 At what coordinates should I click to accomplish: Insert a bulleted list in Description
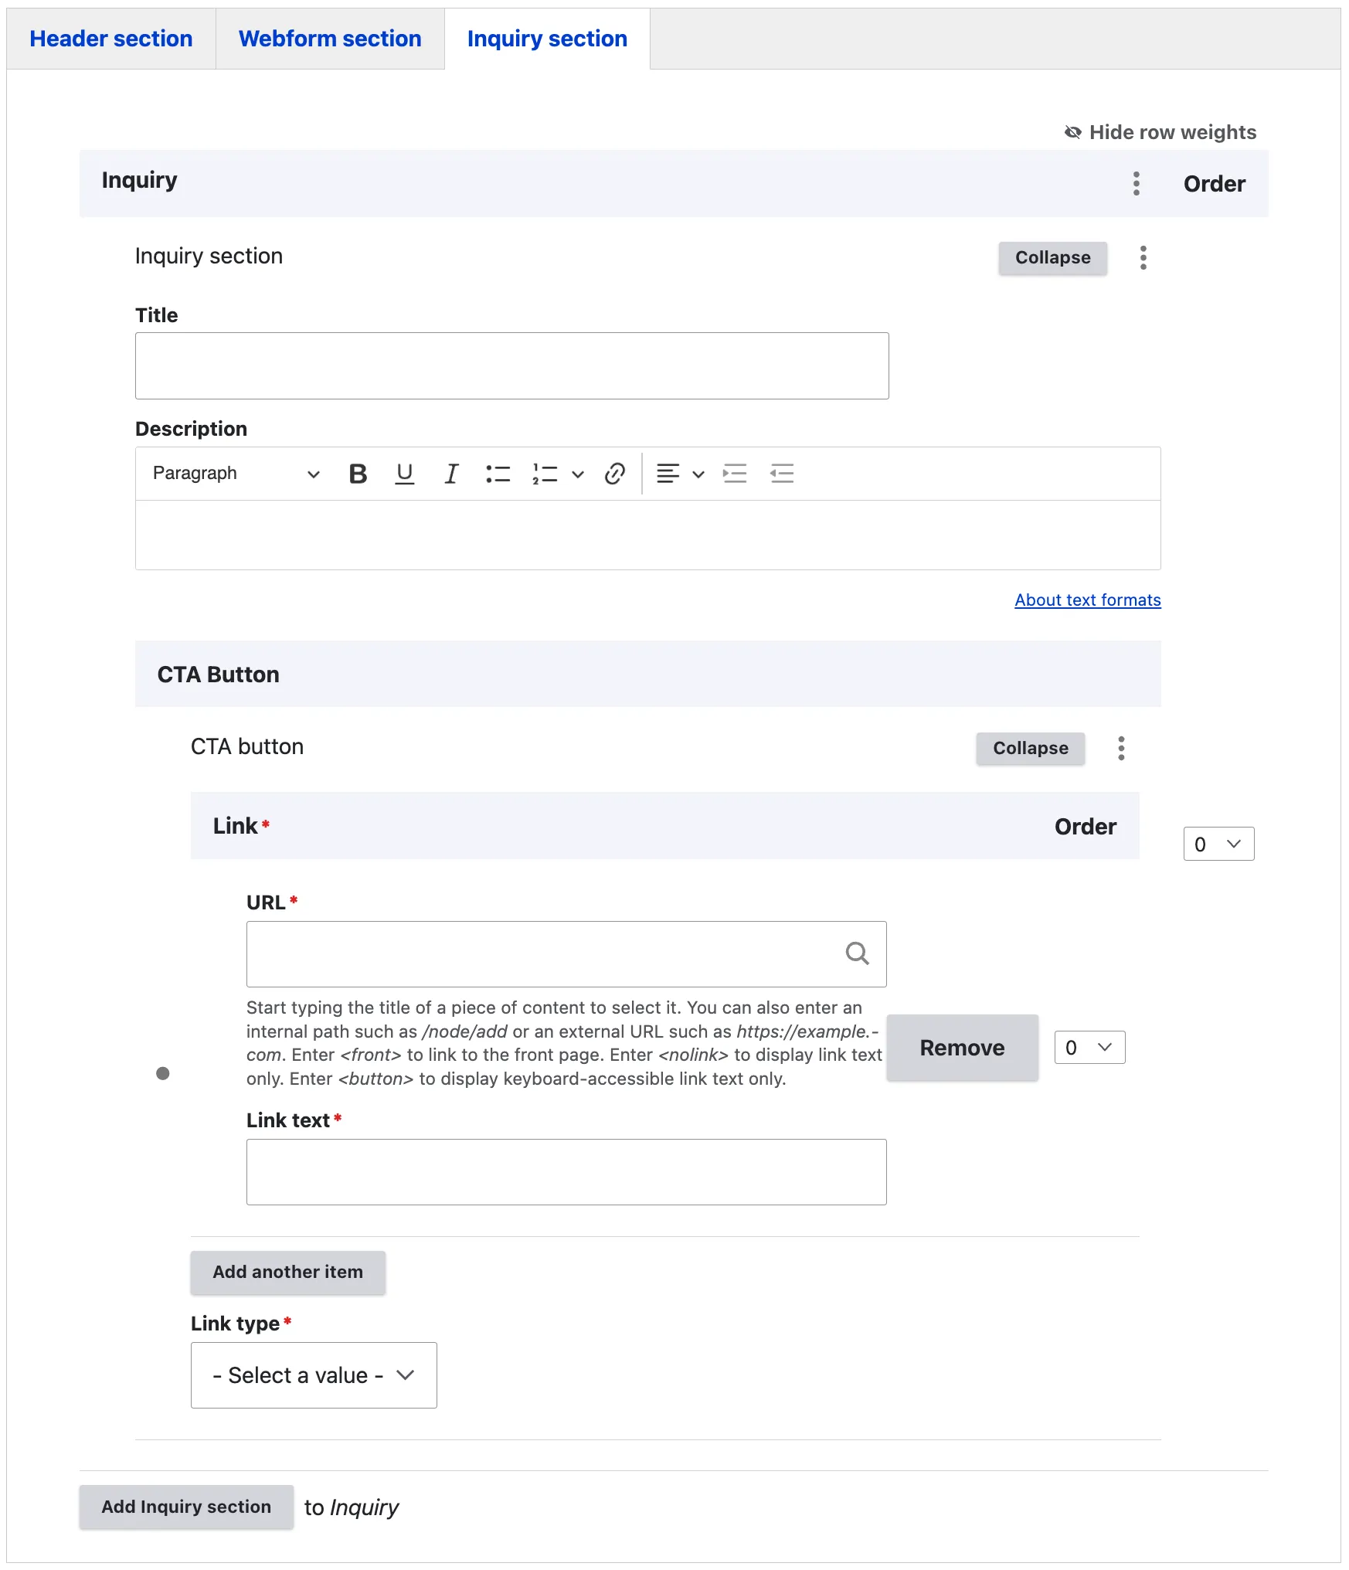click(498, 474)
